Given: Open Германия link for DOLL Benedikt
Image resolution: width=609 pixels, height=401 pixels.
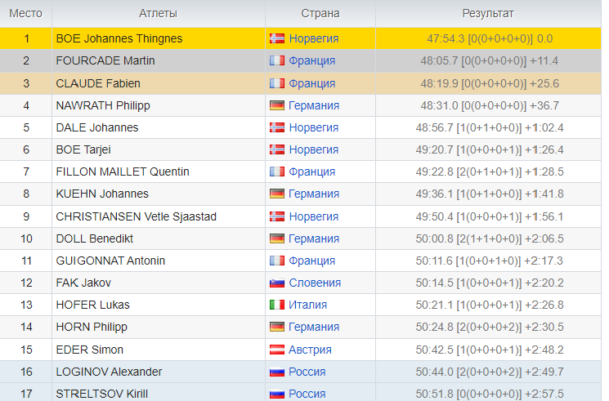Looking at the screenshot, I should click(x=314, y=238).
